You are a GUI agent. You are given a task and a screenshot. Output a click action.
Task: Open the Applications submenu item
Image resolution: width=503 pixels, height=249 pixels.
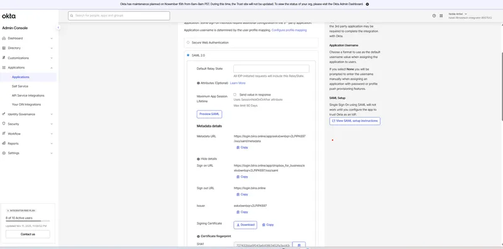(21, 77)
